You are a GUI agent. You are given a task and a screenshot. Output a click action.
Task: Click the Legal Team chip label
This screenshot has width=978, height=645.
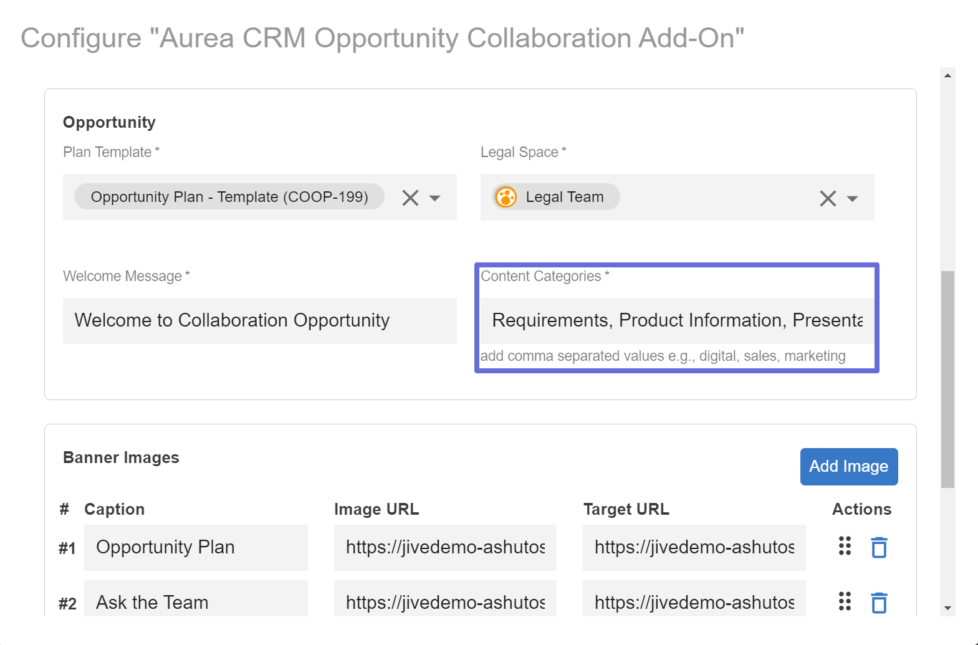click(565, 197)
